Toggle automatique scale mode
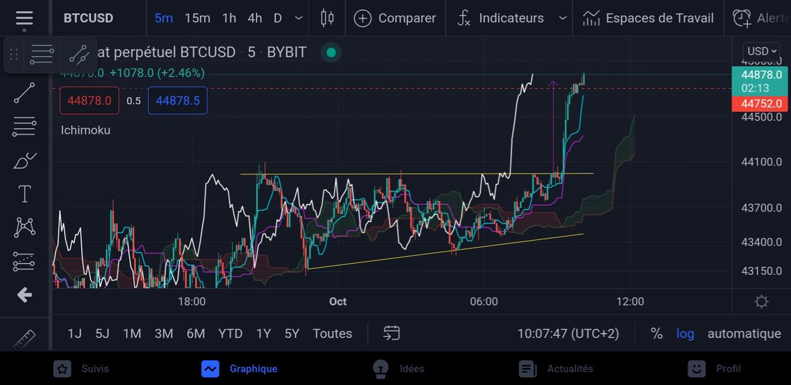 point(744,334)
